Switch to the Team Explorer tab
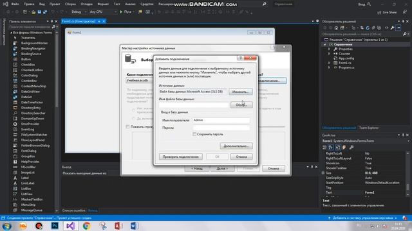The height and width of the screenshot is (231, 412). (x=369, y=128)
